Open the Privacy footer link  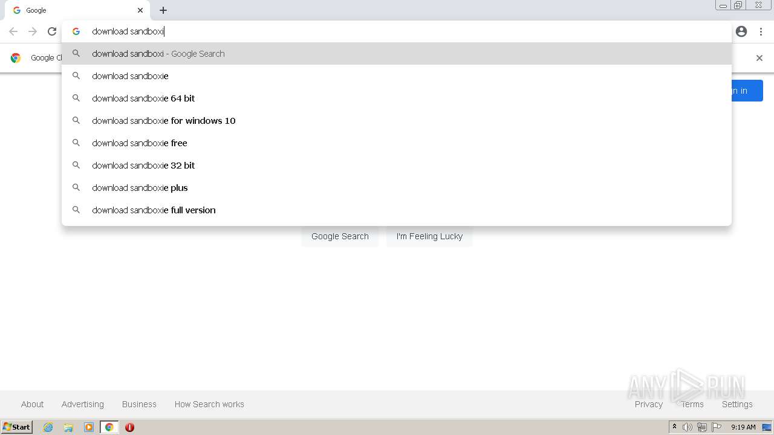649,404
